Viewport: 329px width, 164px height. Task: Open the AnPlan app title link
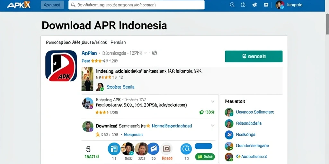pos(89,53)
